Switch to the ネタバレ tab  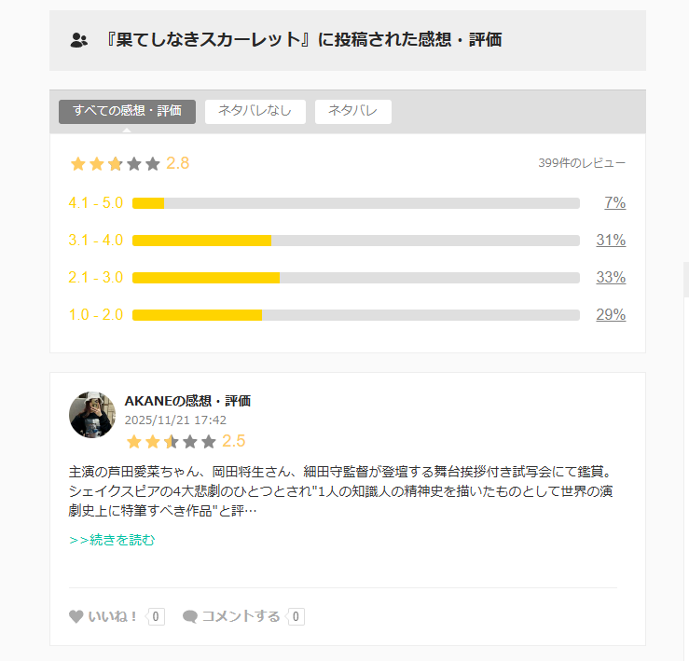tap(352, 111)
